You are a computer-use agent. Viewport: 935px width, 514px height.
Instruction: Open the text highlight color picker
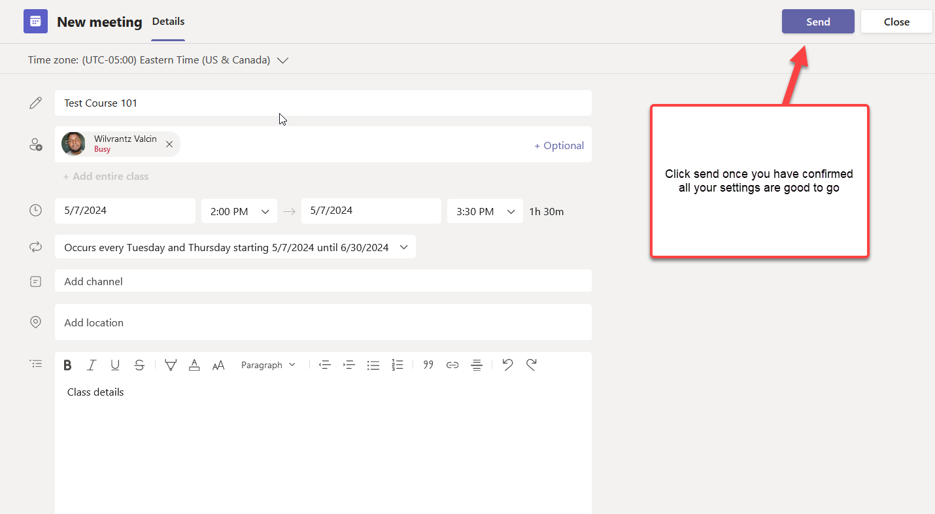(x=171, y=365)
